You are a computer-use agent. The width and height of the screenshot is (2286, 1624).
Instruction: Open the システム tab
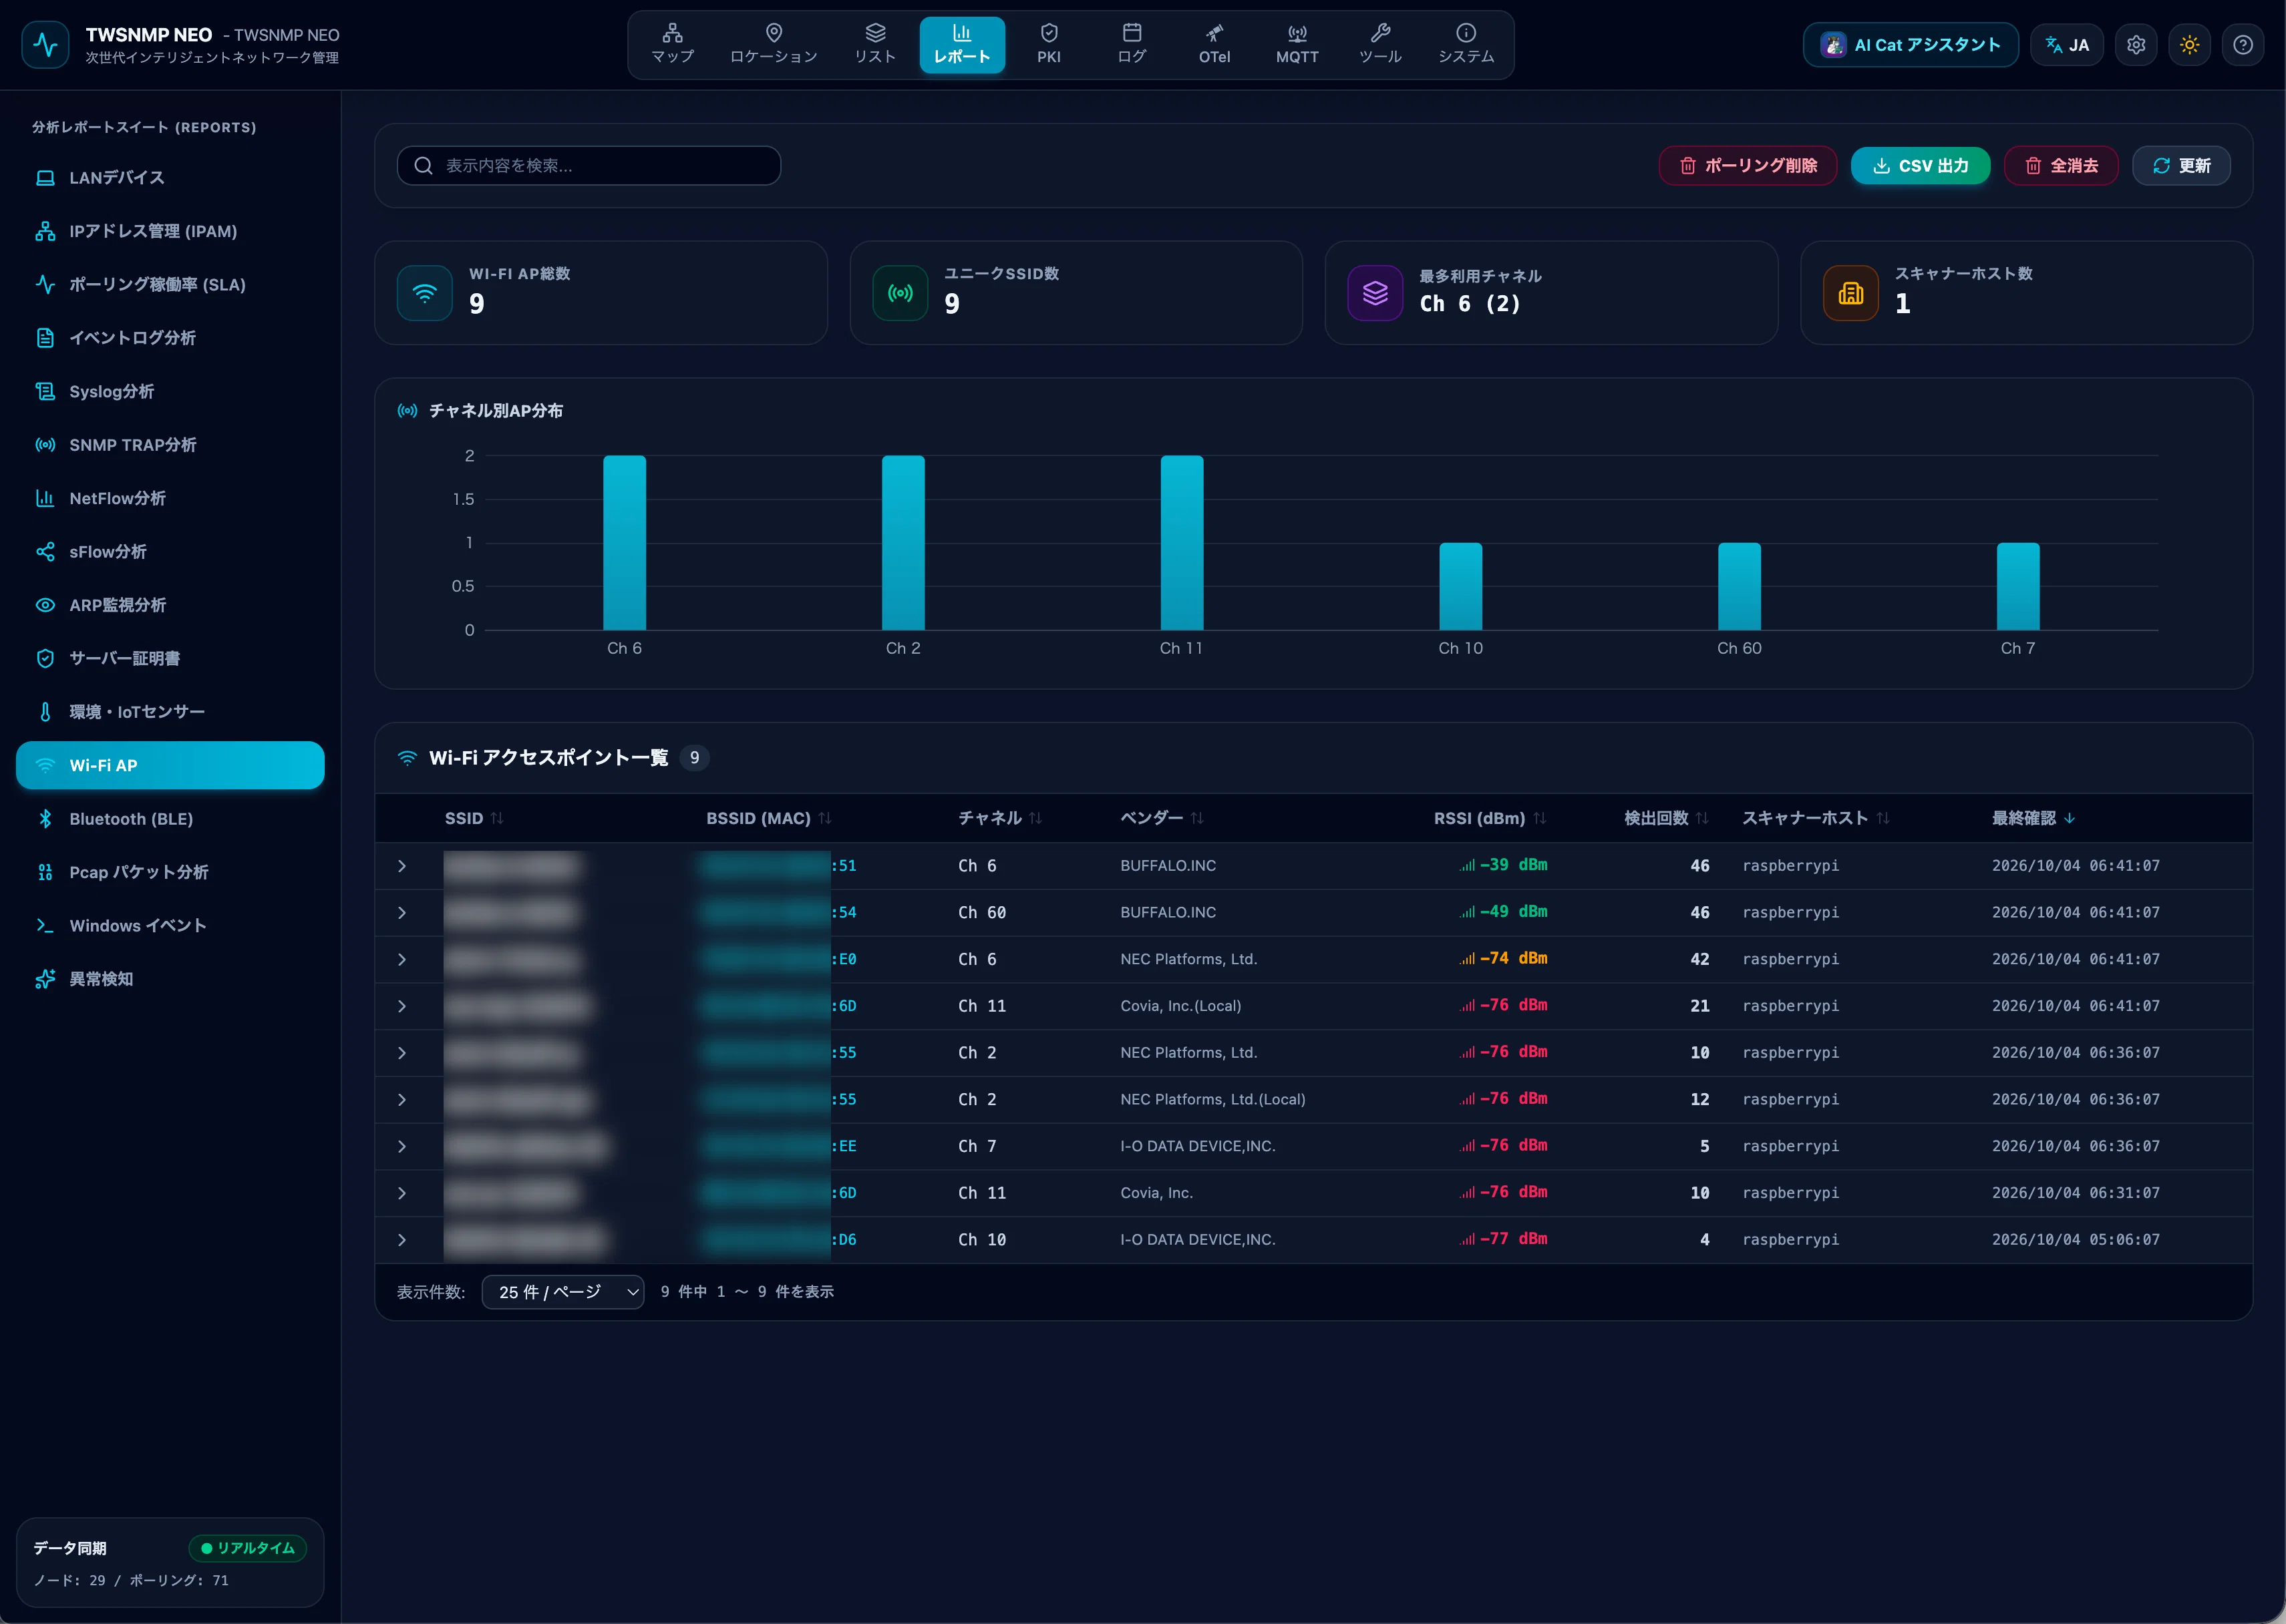[x=1466, y=45]
